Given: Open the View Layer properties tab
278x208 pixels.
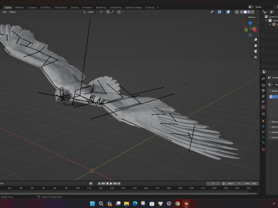Looking at the screenshot, I should coord(263,96).
